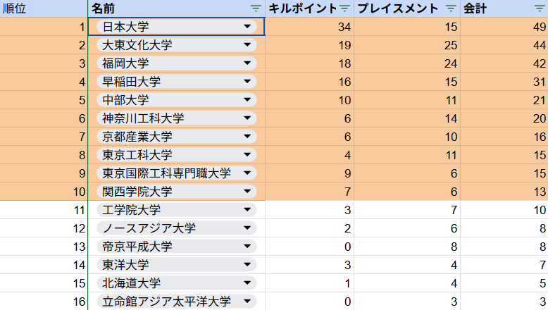Select total cell showing 42
The height and width of the screenshot is (310, 548).
[504, 63]
